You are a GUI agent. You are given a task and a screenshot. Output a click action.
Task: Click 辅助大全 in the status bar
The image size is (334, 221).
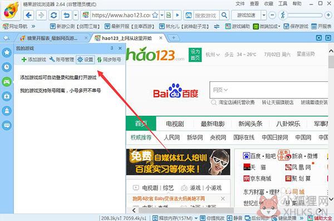tap(320, 218)
